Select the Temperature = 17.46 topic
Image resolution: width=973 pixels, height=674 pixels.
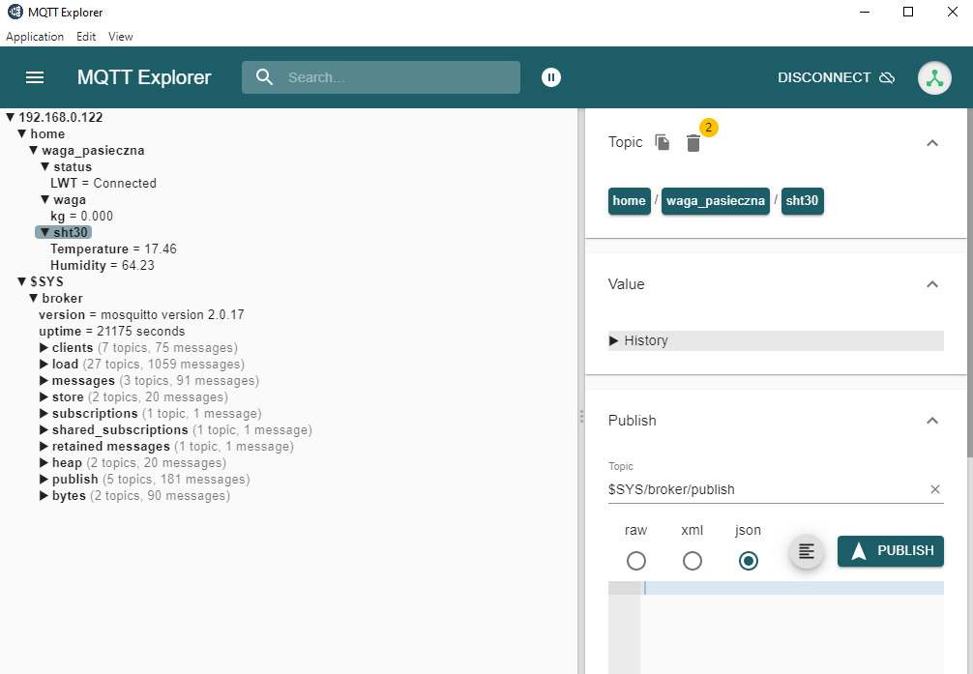113,249
